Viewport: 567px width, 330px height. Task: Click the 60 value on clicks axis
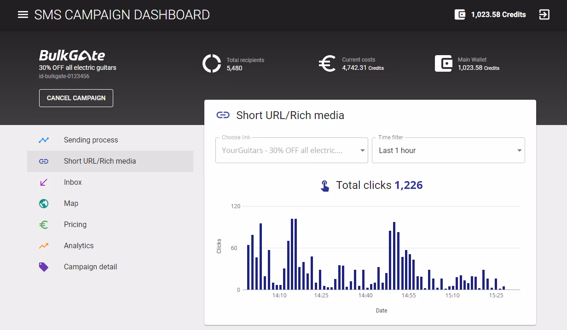(x=234, y=248)
